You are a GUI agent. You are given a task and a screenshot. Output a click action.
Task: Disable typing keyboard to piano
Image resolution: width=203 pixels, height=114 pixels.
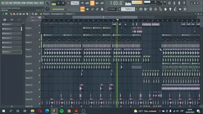82,9
